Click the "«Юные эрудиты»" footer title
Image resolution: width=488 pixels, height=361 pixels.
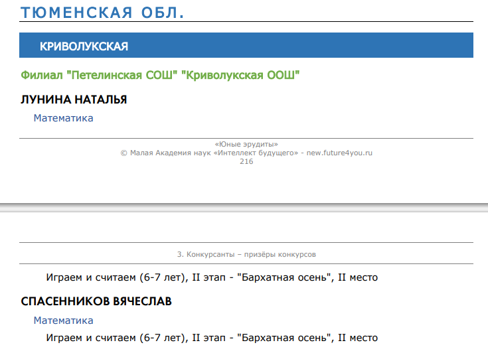click(x=246, y=144)
